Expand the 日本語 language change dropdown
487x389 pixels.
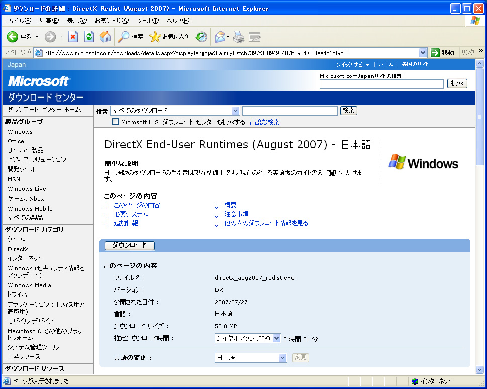point(282,358)
